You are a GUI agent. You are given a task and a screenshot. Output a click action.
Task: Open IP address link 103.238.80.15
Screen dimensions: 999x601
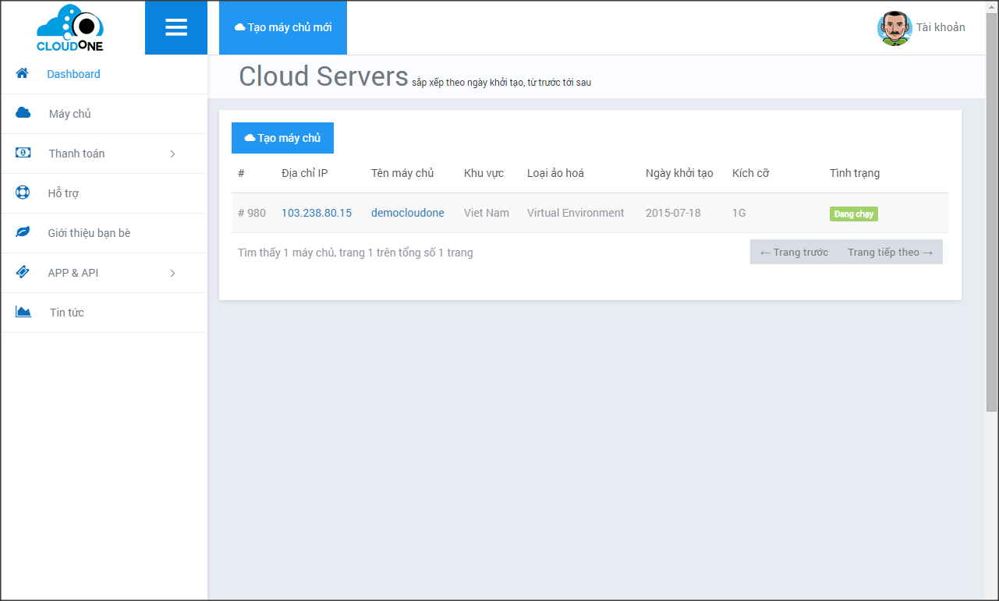coord(317,213)
